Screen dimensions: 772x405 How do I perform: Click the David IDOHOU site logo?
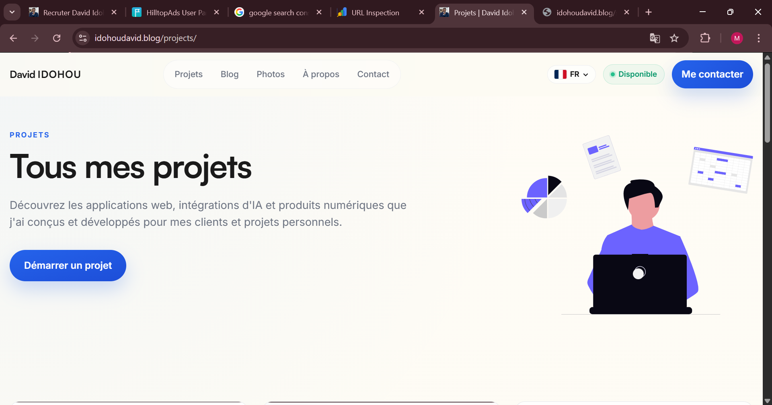[x=45, y=74]
